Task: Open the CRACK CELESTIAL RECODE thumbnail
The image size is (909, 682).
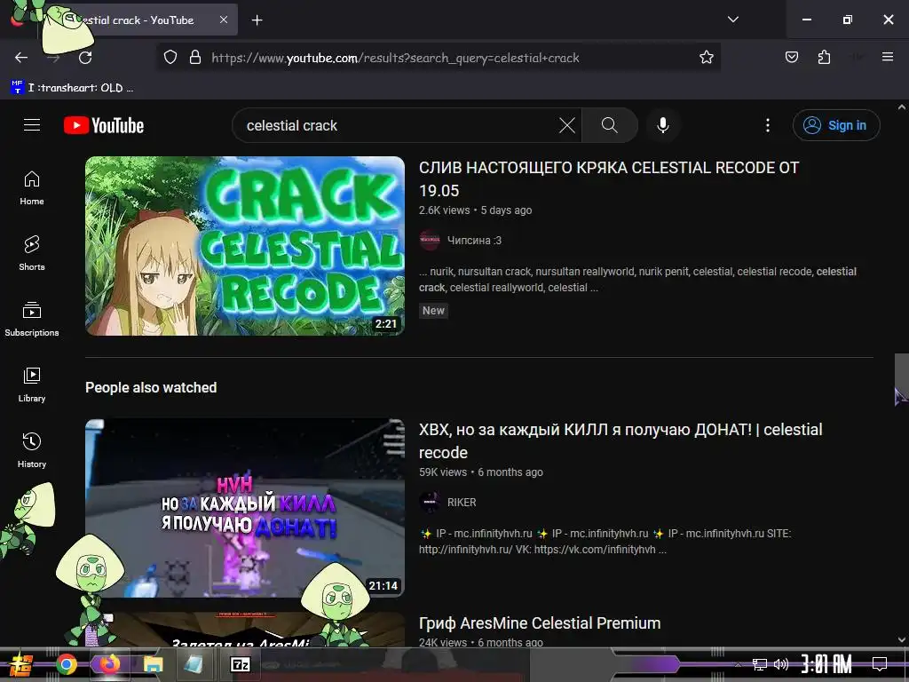Action: 245,246
